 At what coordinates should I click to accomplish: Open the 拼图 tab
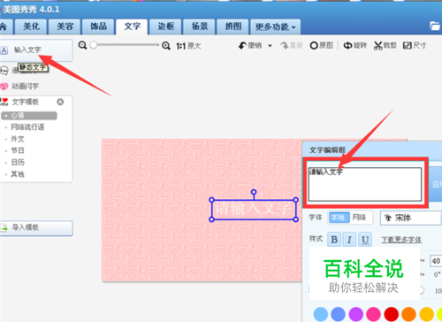[233, 27]
